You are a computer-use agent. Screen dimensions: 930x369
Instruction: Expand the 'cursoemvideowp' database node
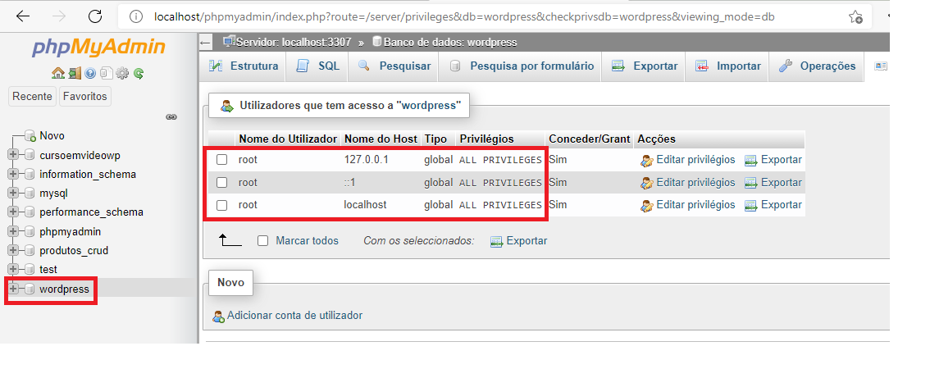(x=13, y=156)
